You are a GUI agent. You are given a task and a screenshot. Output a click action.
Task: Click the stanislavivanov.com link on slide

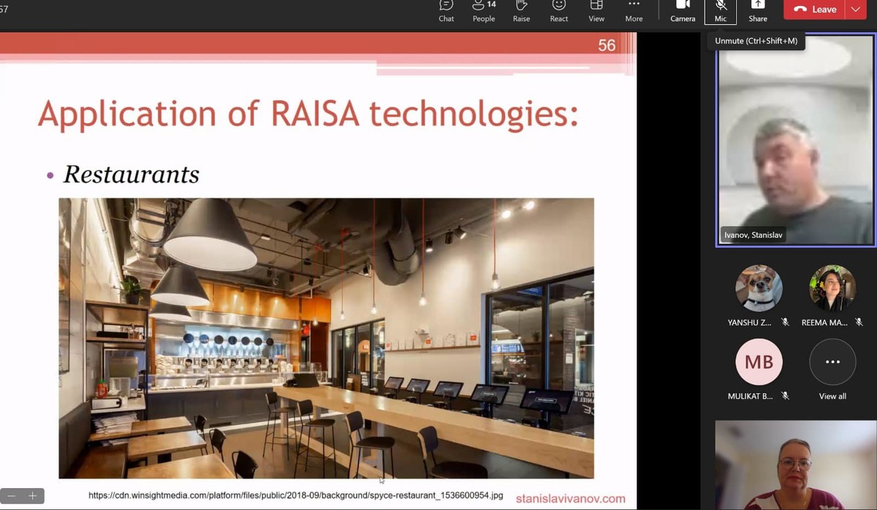[x=570, y=498]
